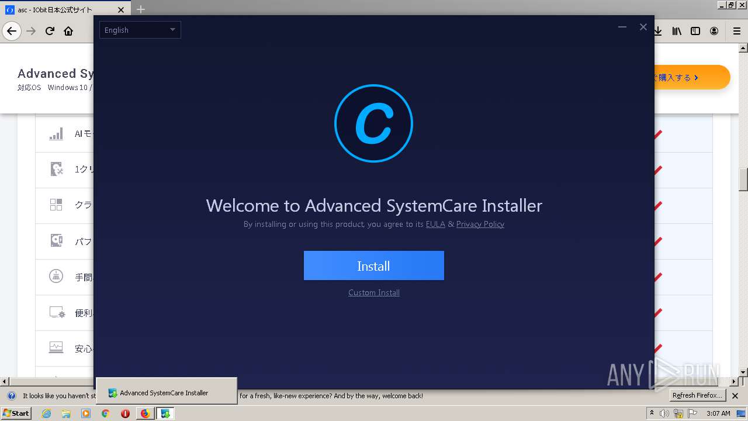Open the Privacy Policy link
The image size is (748, 421).
click(x=480, y=224)
